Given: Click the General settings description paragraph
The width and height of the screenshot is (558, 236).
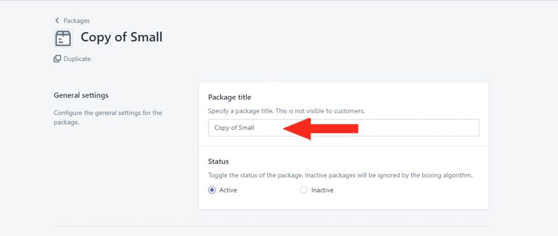Looking at the screenshot, I should point(108,118).
